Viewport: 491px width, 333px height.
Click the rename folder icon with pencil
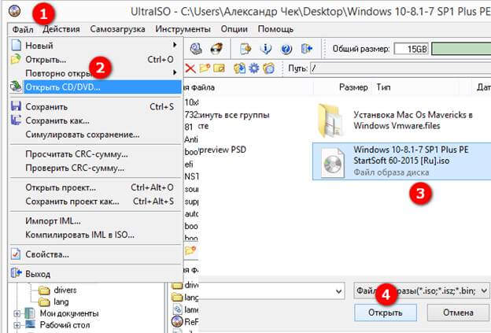219,68
